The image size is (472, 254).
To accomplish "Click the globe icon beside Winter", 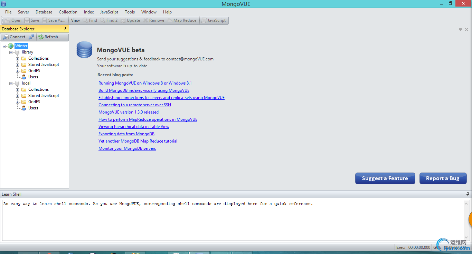I will pos(11,46).
